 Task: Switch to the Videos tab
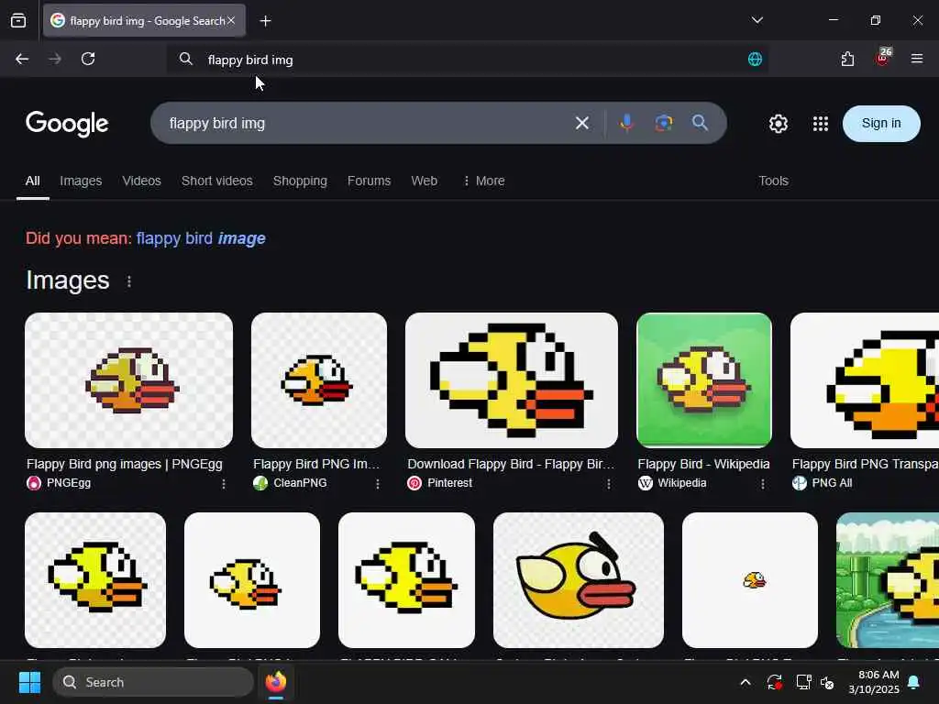coord(142,181)
